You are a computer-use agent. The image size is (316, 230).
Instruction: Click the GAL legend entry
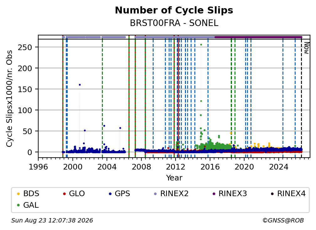[28, 205]
